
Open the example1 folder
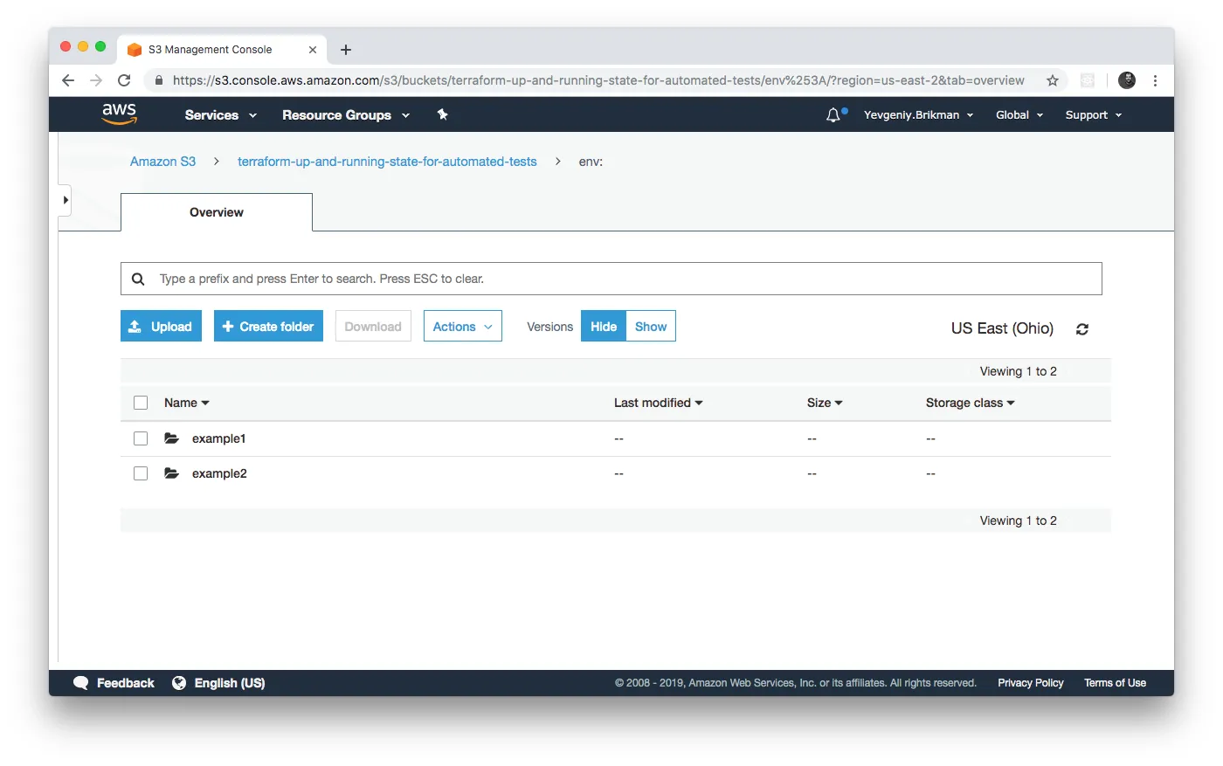pos(218,438)
